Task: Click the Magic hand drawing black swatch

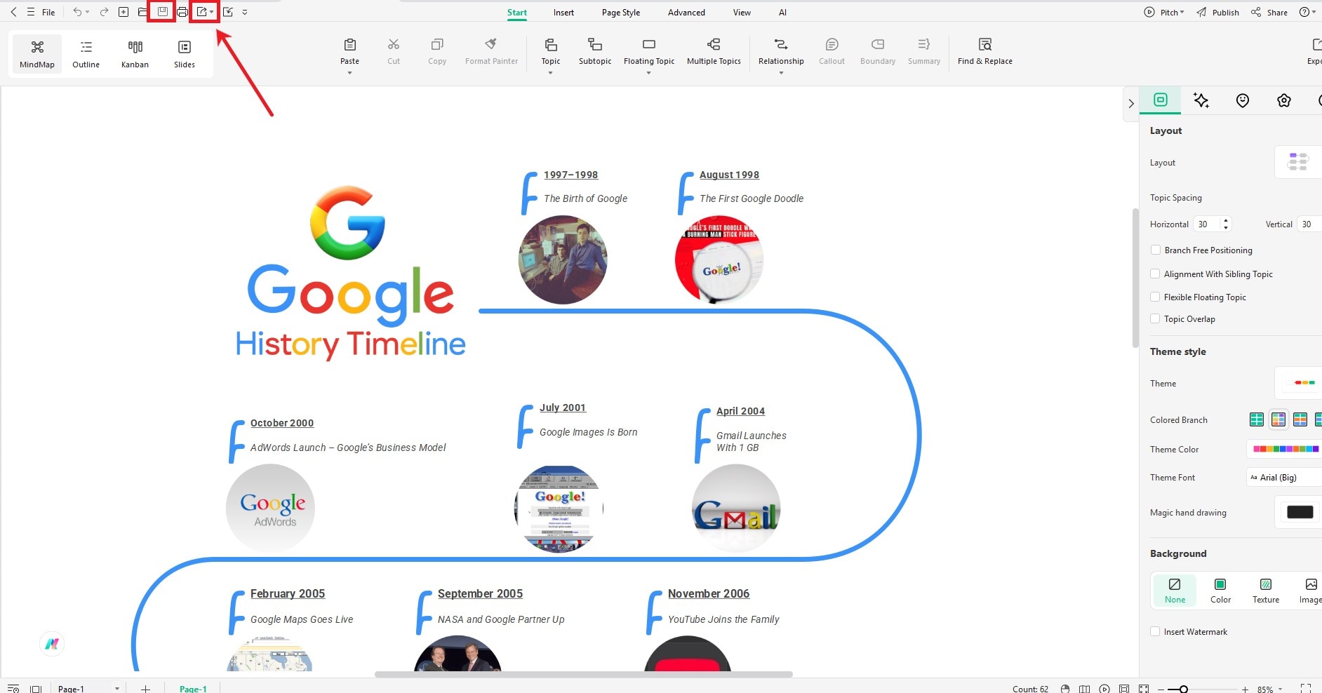Action: coord(1300,512)
